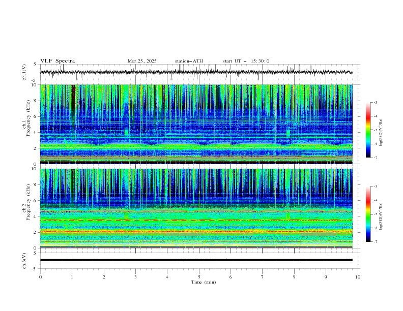Screen dimensions: 403x311
Task: Click the upper PSD color scale bar
Action: click(x=368, y=130)
